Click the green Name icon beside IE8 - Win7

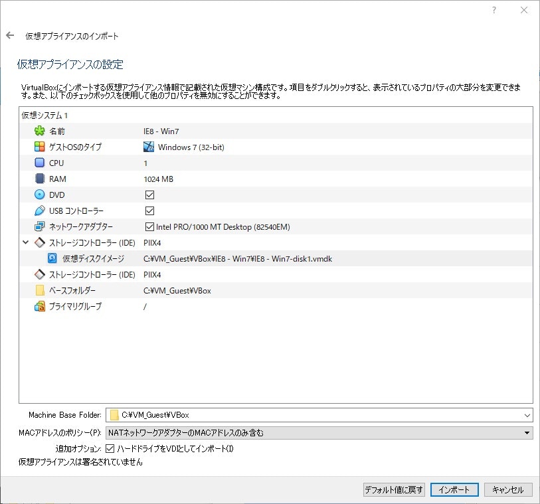tap(39, 131)
